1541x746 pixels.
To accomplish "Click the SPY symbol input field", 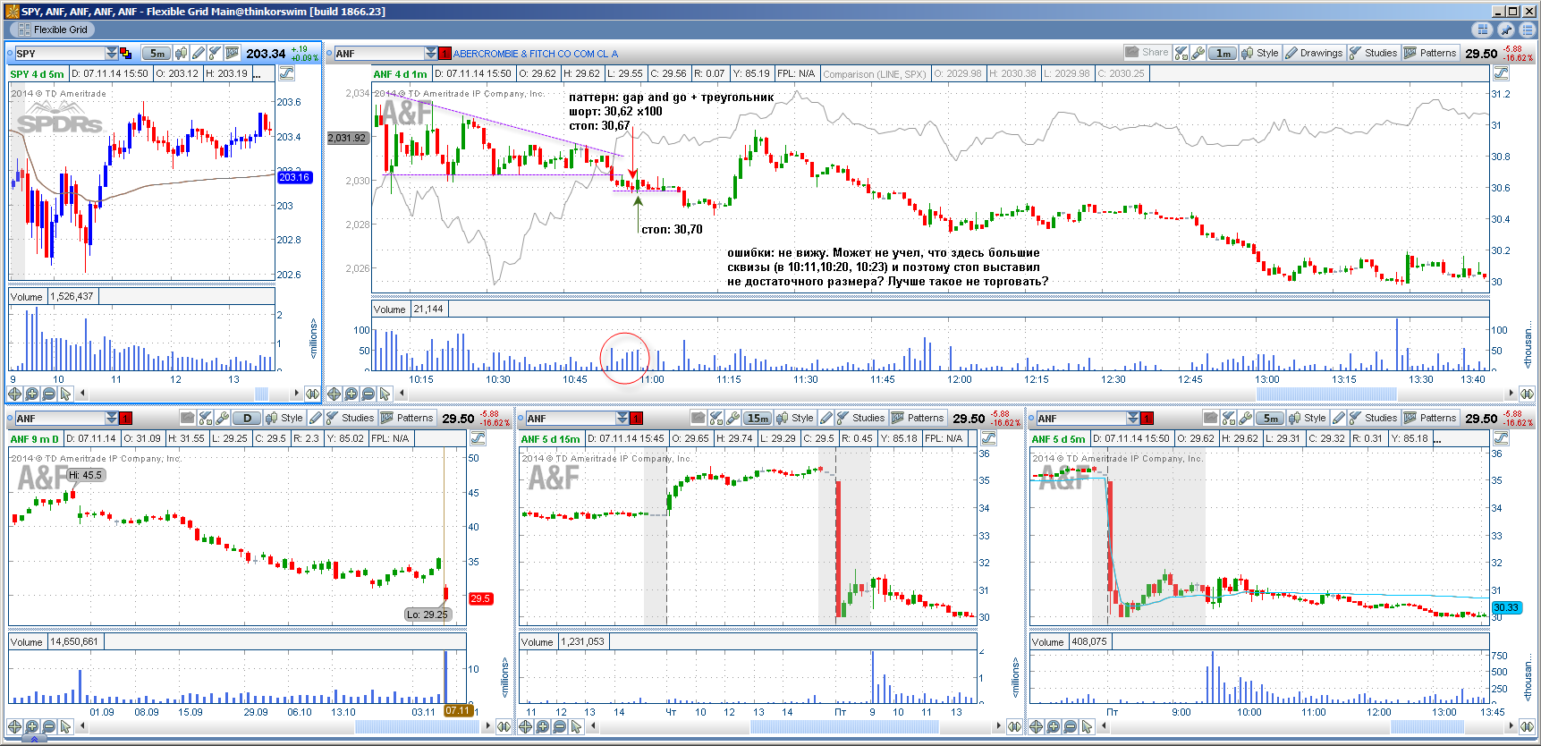I will tap(59, 54).
